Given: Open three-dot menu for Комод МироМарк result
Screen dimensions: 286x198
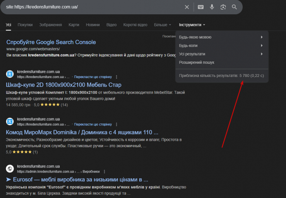Looking at the screenshot, I should pos(116,125).
